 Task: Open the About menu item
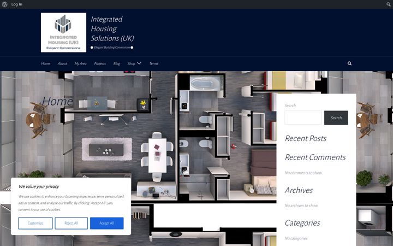[62, 64]
